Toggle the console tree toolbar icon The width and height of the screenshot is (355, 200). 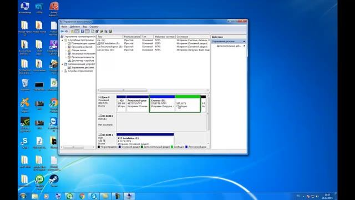click(x=77, y=31)
